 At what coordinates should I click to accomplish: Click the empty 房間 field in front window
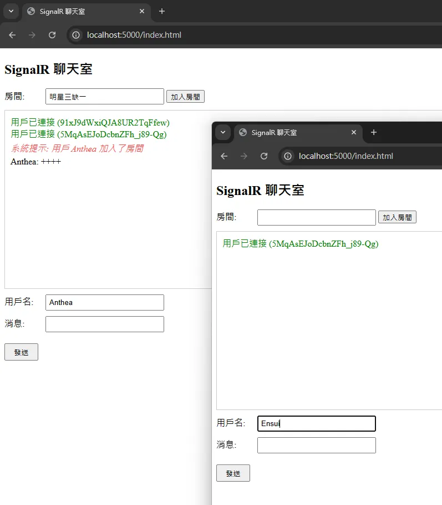[x=317, y=217]
